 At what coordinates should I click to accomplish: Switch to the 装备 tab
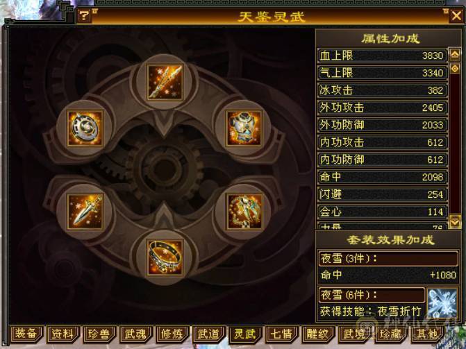pyautogui.click(x=26, y=334)
